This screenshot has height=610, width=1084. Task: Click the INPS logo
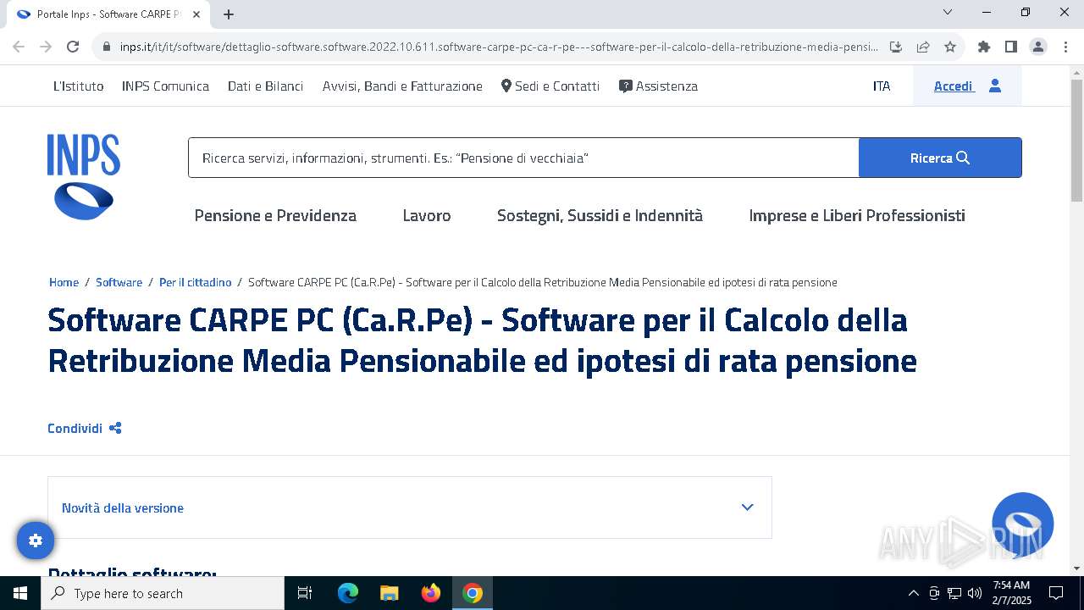pyautogui.click(x=84, y=177)
